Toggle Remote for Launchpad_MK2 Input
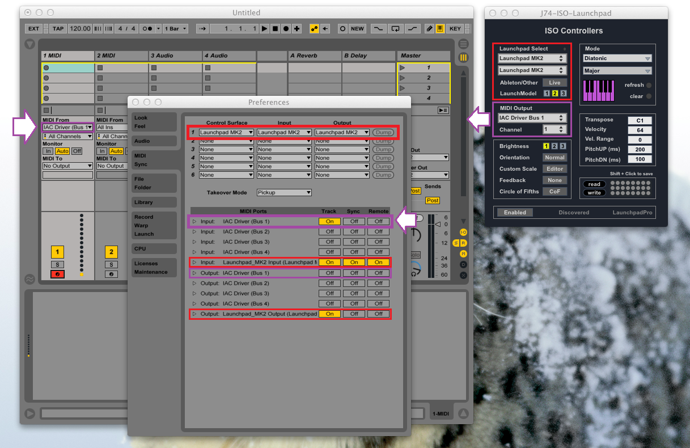The width and height of the screenshot is (690, 448). 379,262
